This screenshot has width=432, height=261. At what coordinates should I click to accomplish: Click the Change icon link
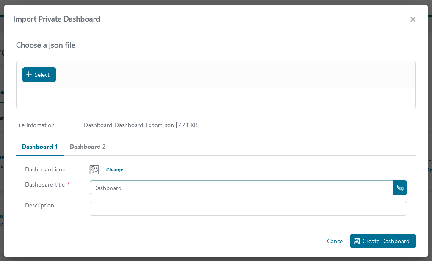click(x=115, y=170)
